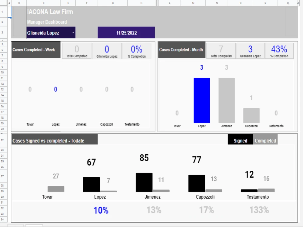303x227 pixels.
Task: Select the weekly Total Completed stat showing 0
Action: pos(76,51)
